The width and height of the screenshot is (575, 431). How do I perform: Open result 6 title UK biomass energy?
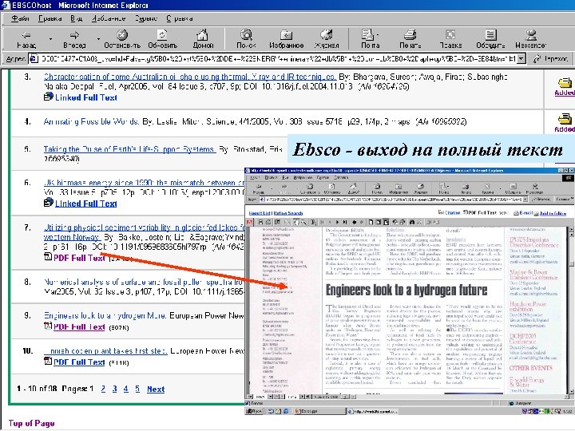point(144,183)
